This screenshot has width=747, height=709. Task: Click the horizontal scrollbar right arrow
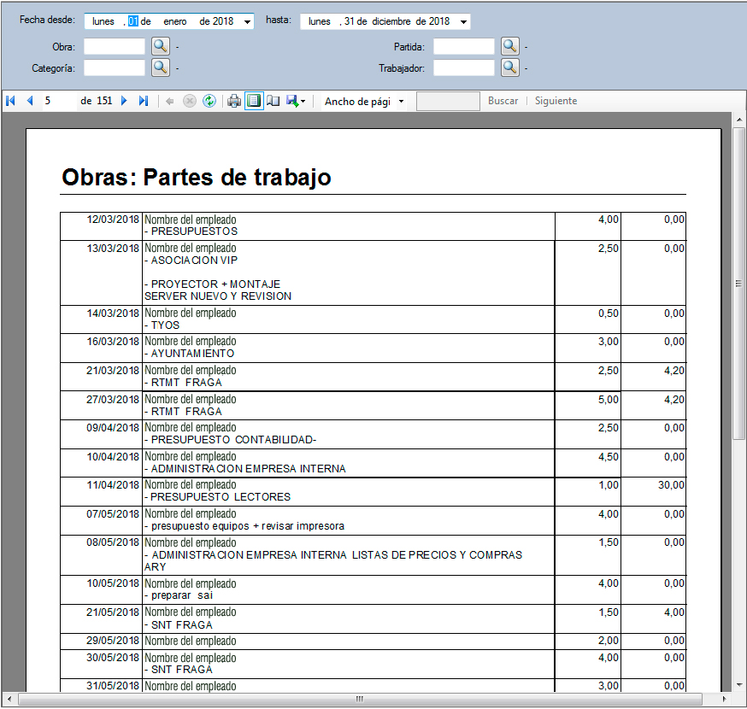coord(724,699)
